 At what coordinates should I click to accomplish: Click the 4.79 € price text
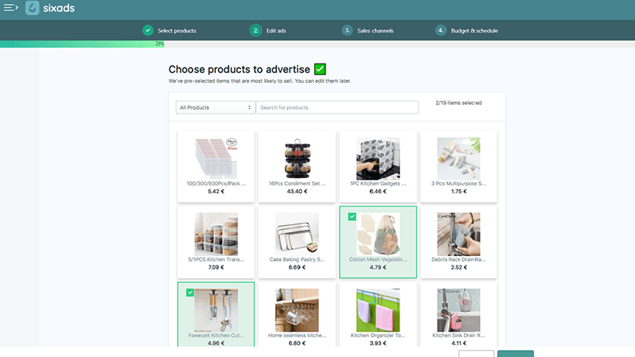378,267
